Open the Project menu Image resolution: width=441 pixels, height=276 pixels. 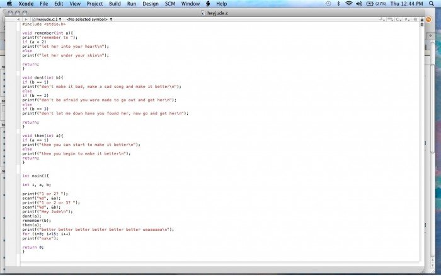(94, 4)
